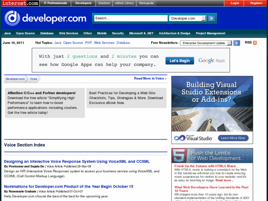
Task: Open the Open Source hot topic link
Action: pyautogui.click(x=73, y=43)
